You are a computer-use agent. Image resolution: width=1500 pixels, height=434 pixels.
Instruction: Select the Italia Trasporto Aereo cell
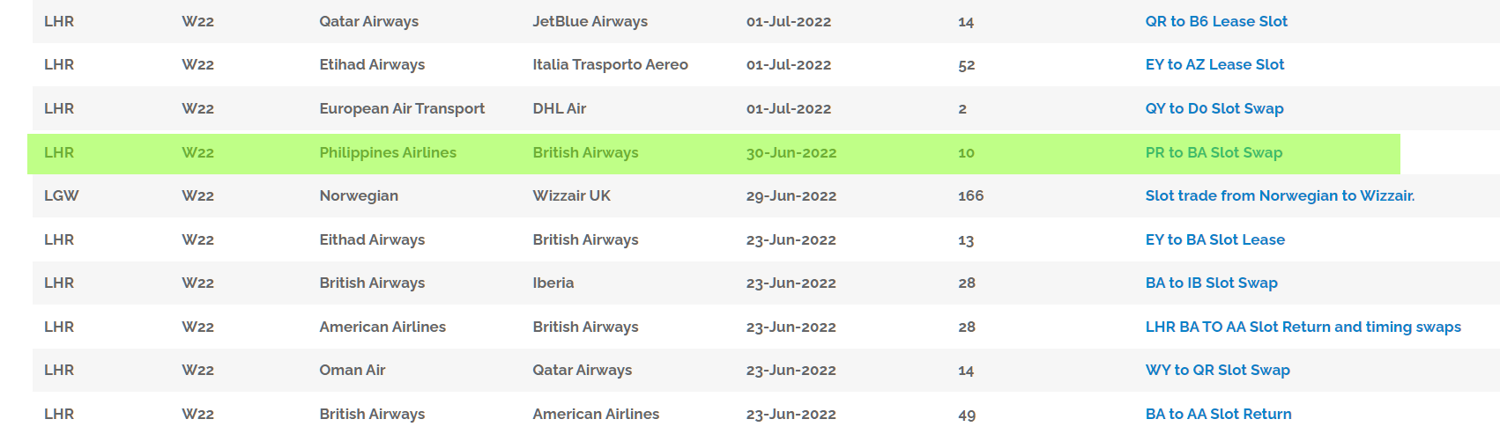coord(610,64)
